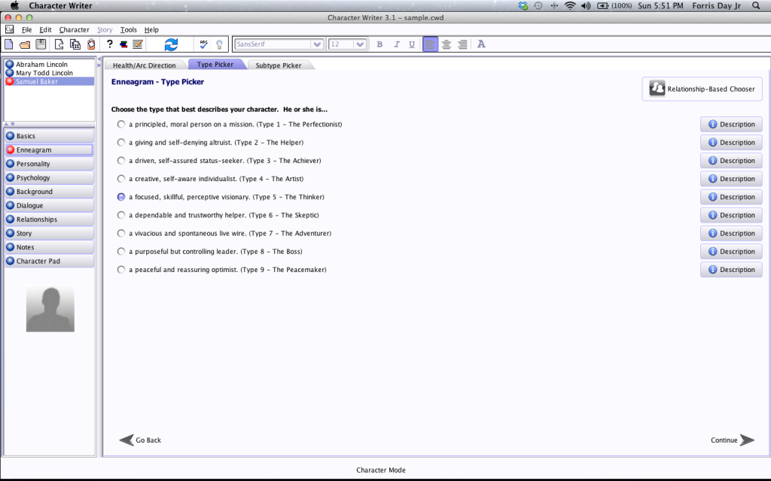Click the Save floppy disk icon
Viewport: 771px width, 481px height.
pyautogui.click(x=41, y=44)
